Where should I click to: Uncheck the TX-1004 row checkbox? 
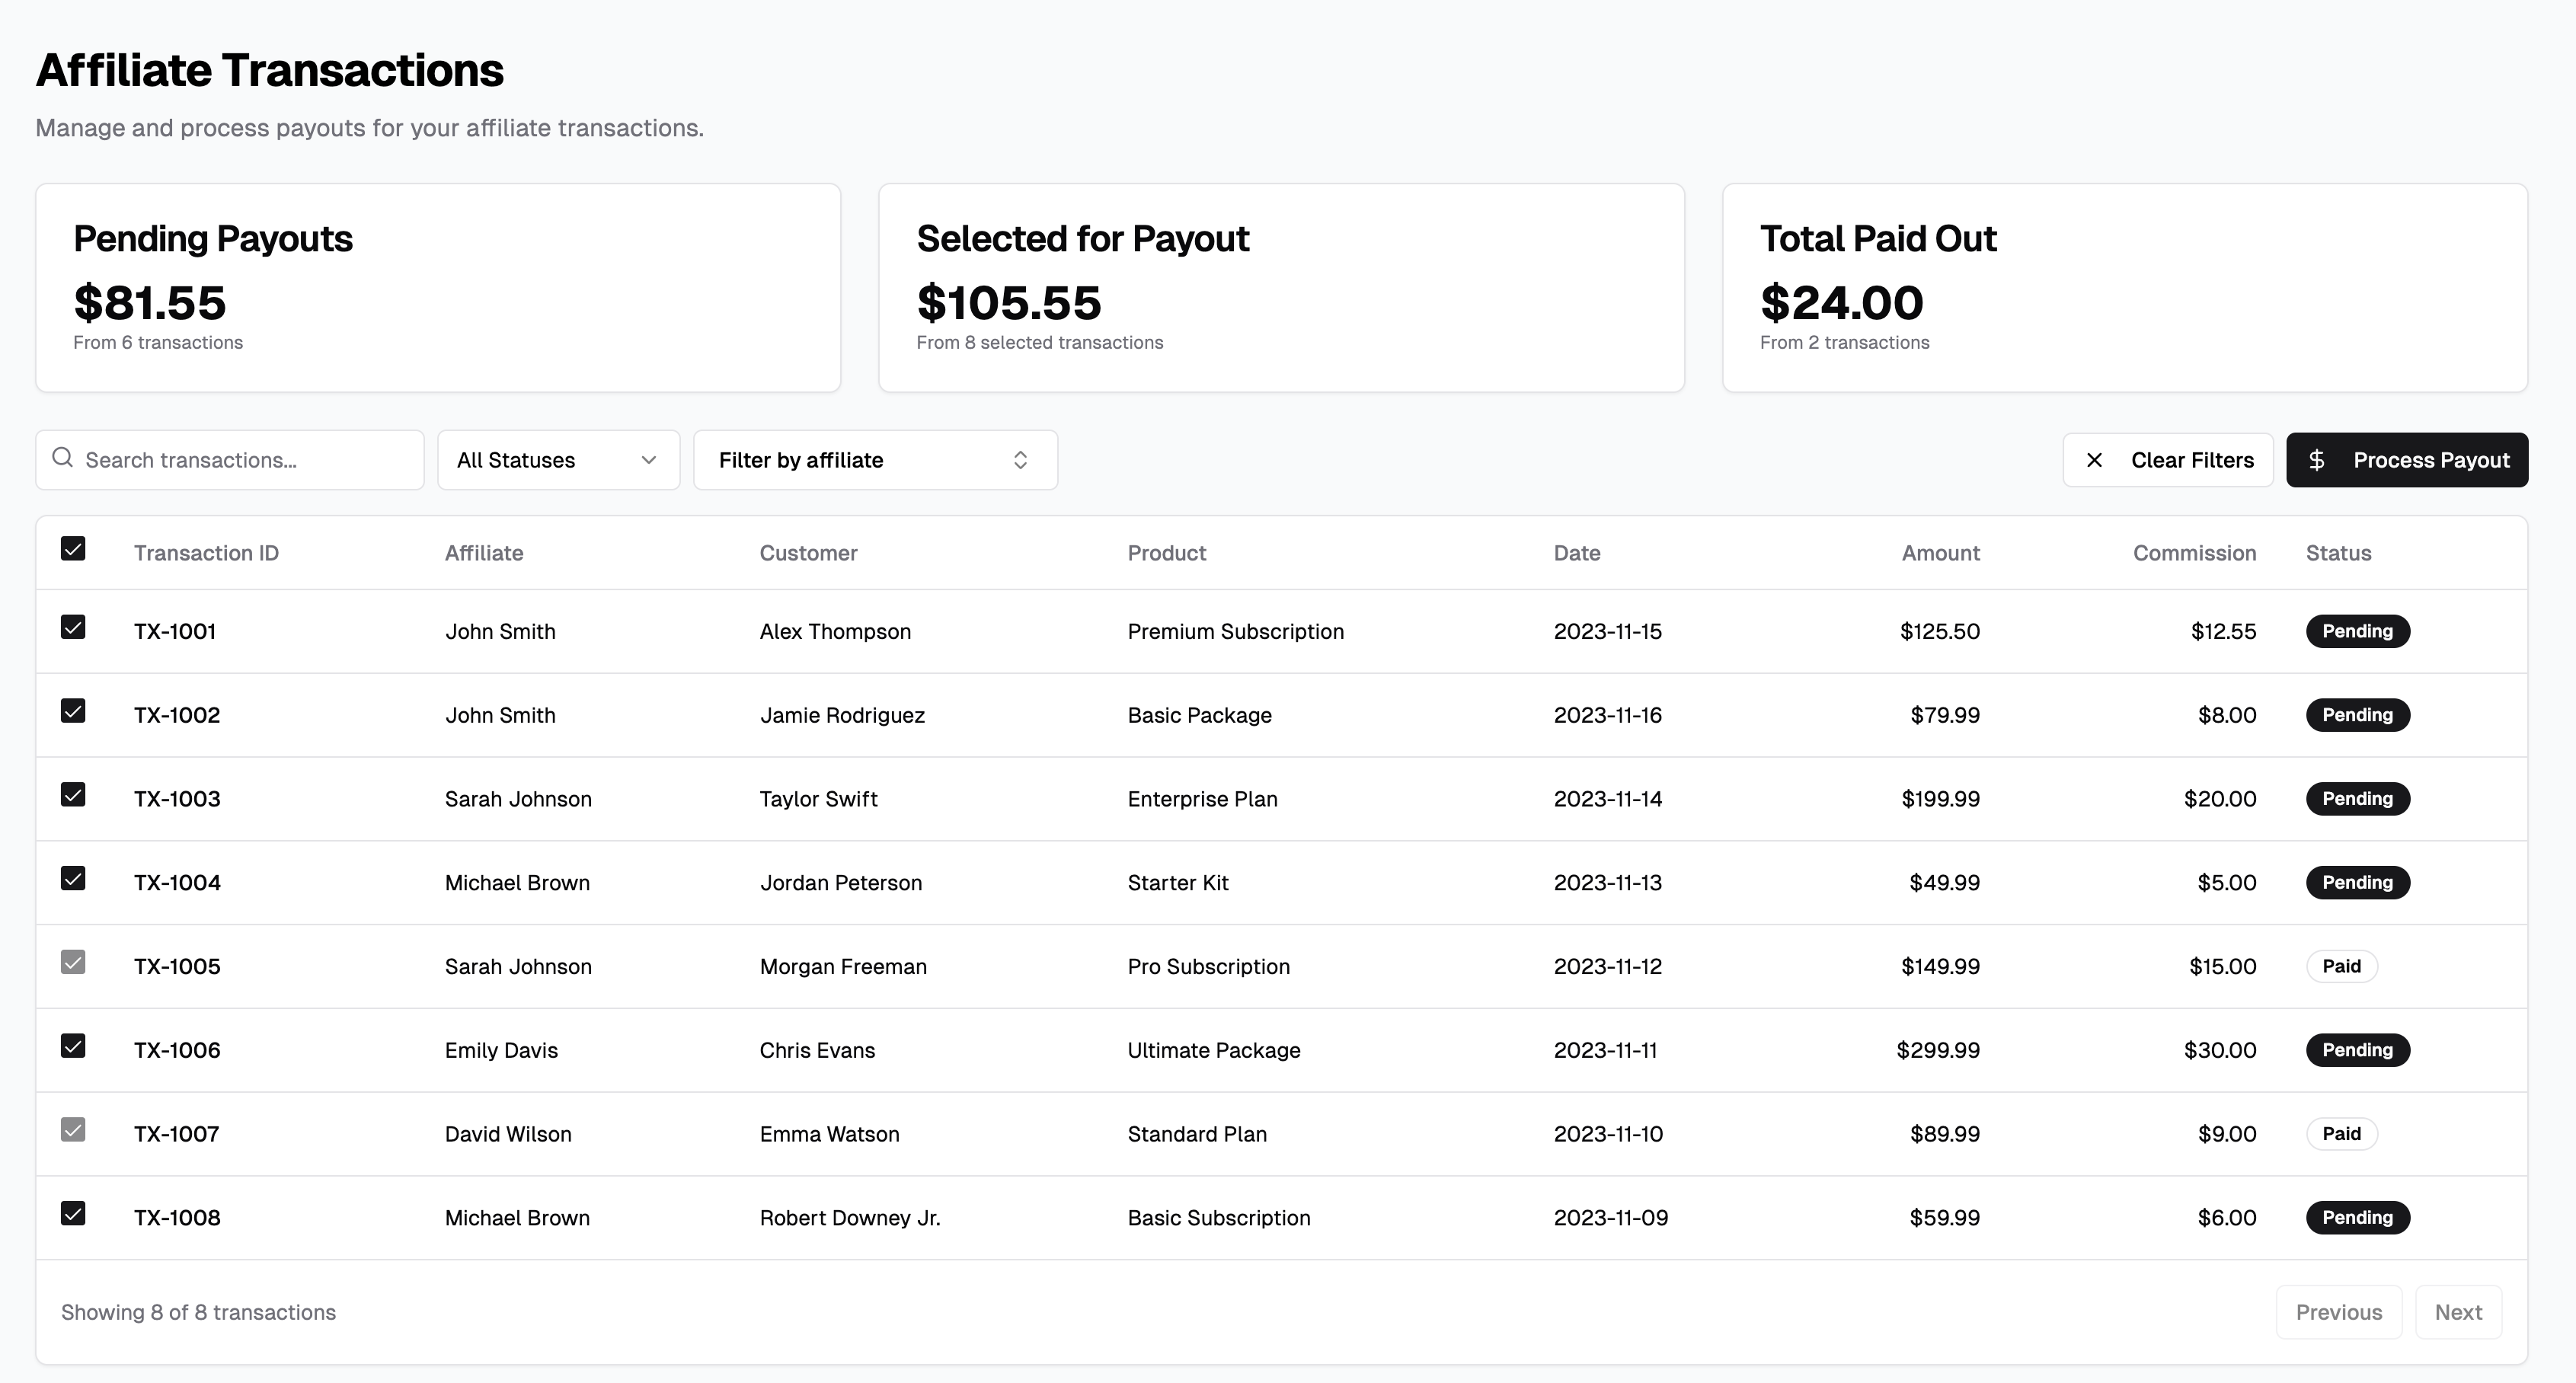(x=73, y=879)
